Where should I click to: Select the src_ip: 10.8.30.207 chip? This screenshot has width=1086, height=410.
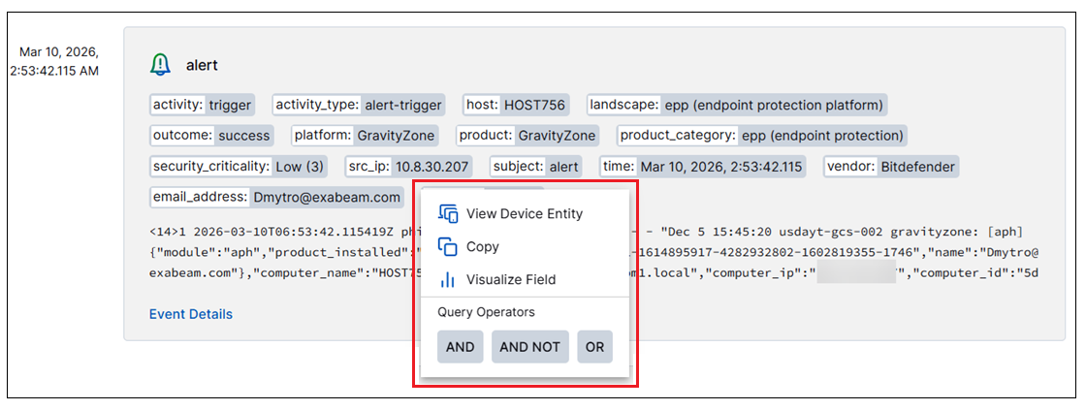pos(409,166)
